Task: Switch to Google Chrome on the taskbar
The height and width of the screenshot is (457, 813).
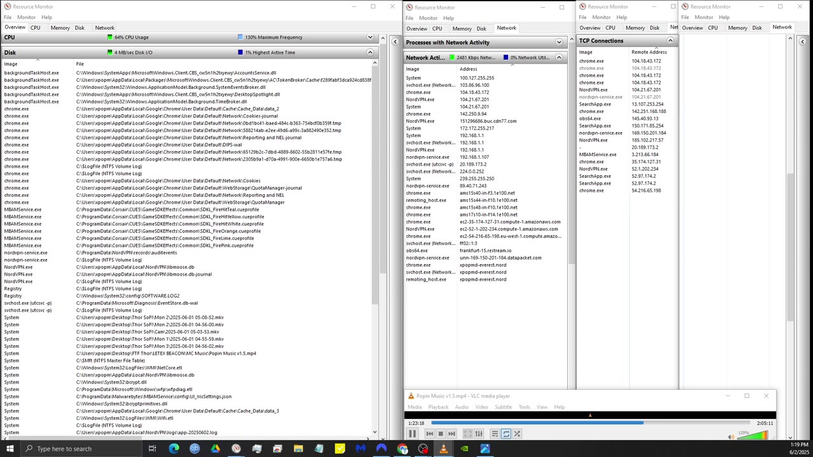Action: click(402, 449)
